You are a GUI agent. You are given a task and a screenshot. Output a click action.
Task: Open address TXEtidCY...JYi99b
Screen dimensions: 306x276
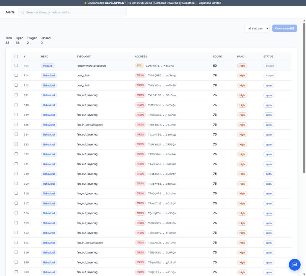[162, 125]
